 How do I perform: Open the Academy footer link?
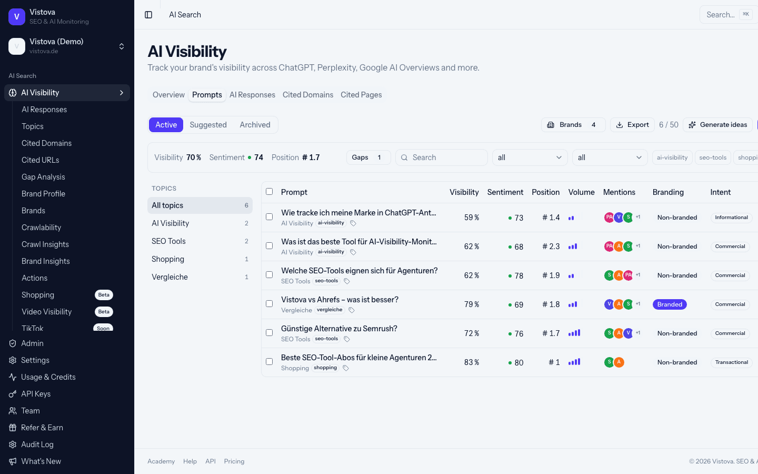point(161,461)
